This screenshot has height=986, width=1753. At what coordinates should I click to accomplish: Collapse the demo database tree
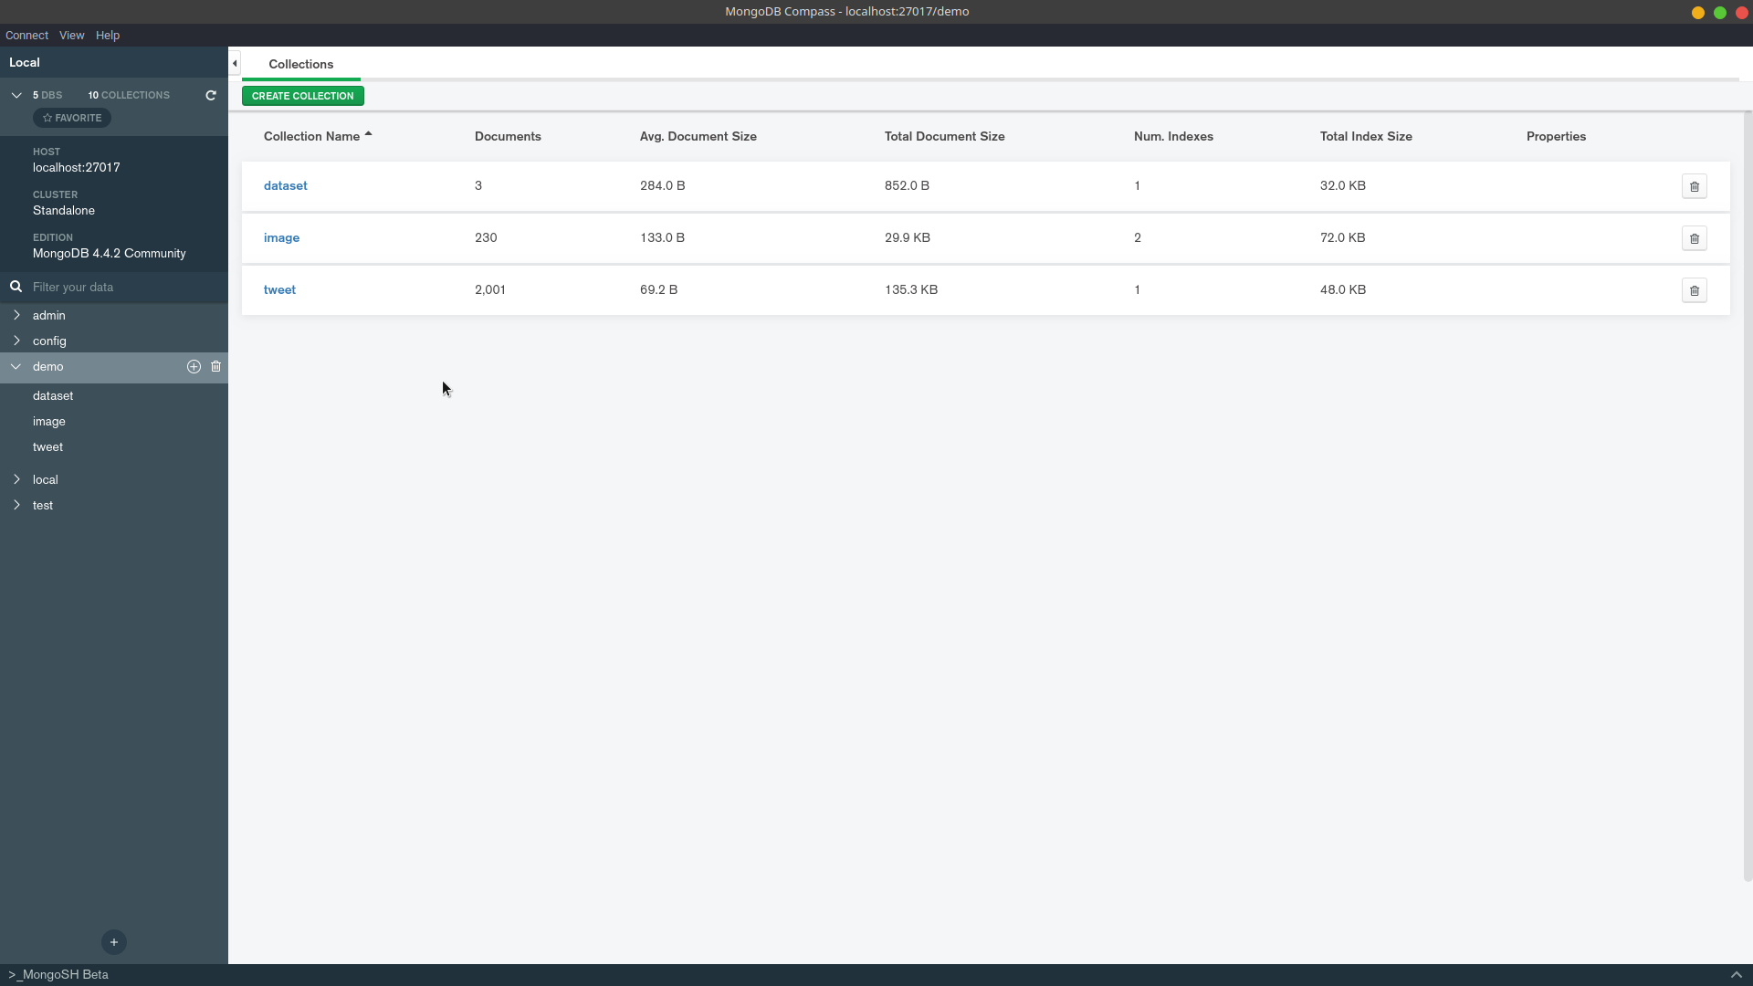click(16, 366)
